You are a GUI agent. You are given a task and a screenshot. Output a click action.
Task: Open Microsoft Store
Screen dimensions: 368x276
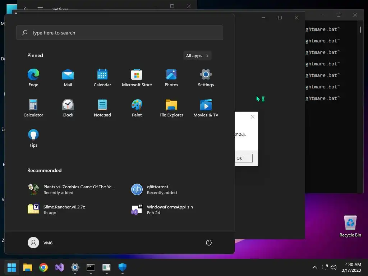[137, 78]
